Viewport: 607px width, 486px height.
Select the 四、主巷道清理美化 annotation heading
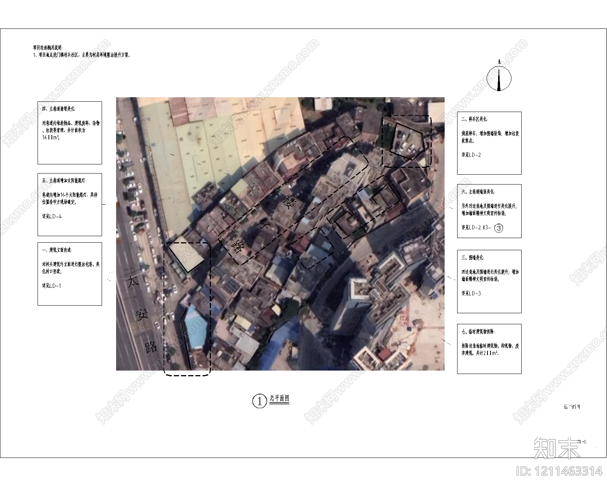click(x=59, y=109)
